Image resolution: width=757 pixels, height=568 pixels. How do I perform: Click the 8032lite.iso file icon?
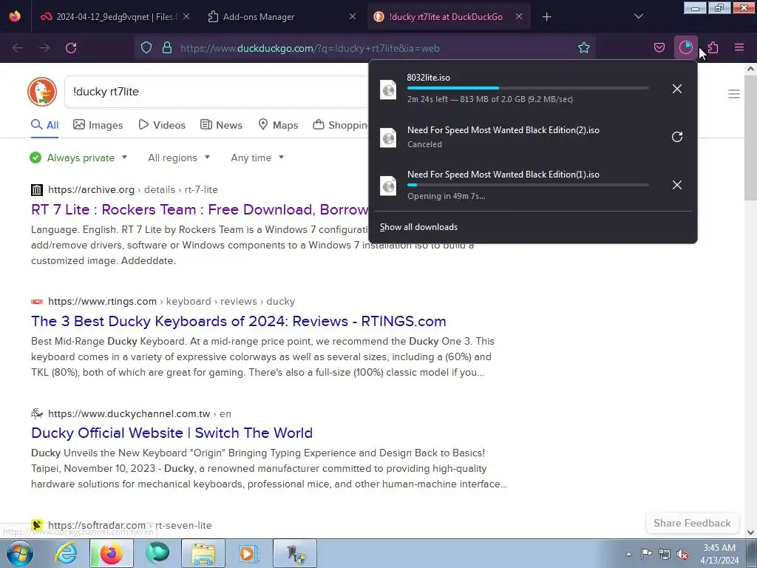click(388, 89)
